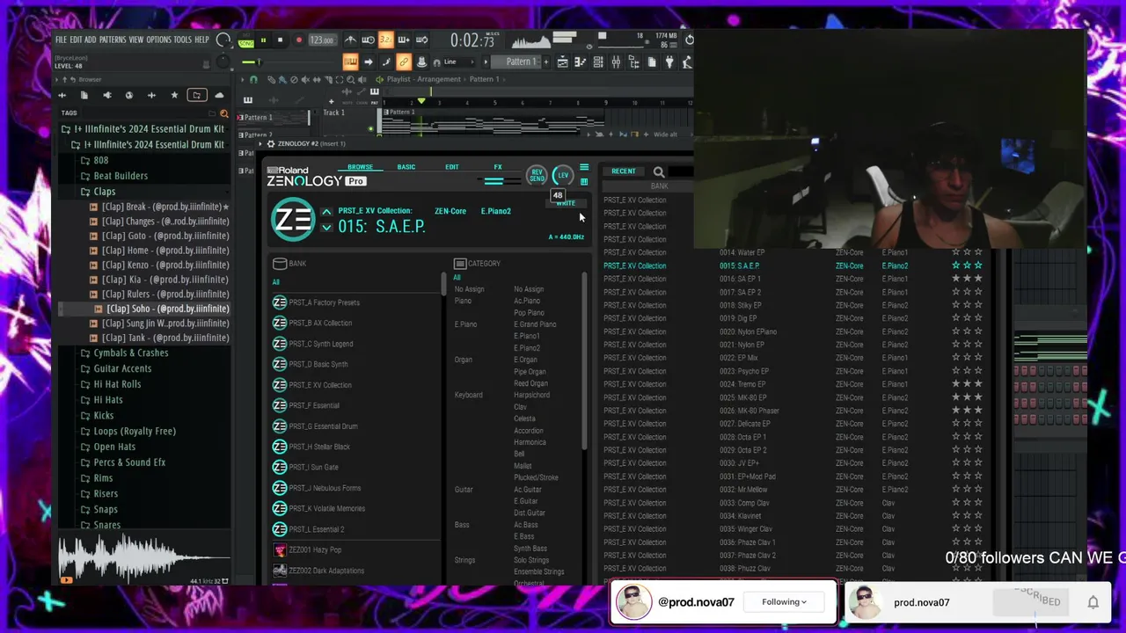1126x633 pixels.
Task: Show the Zenology keyboard icon below menu
Action: [584, 182]
